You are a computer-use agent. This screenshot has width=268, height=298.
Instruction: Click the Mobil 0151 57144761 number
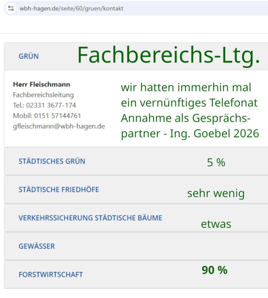[x=47, y=116]
